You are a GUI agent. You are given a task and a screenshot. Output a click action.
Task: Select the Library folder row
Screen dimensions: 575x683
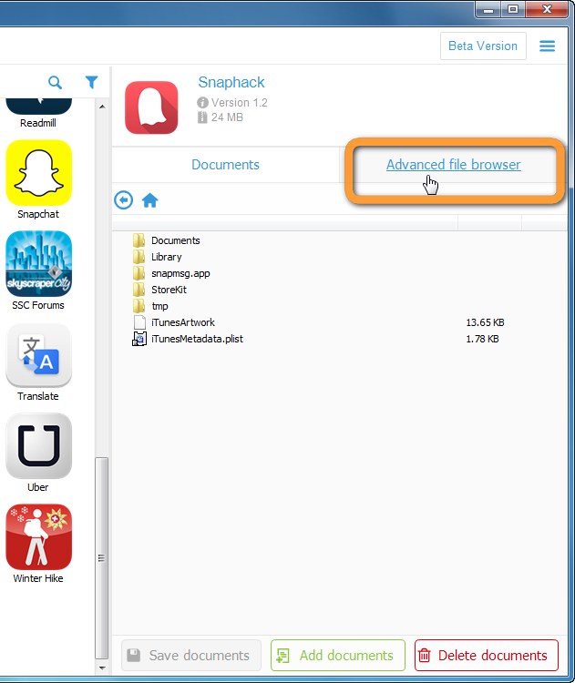(x=340, y=257)
